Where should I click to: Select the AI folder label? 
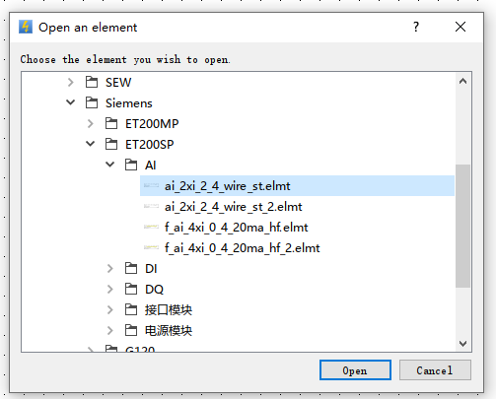pos(151,166)
